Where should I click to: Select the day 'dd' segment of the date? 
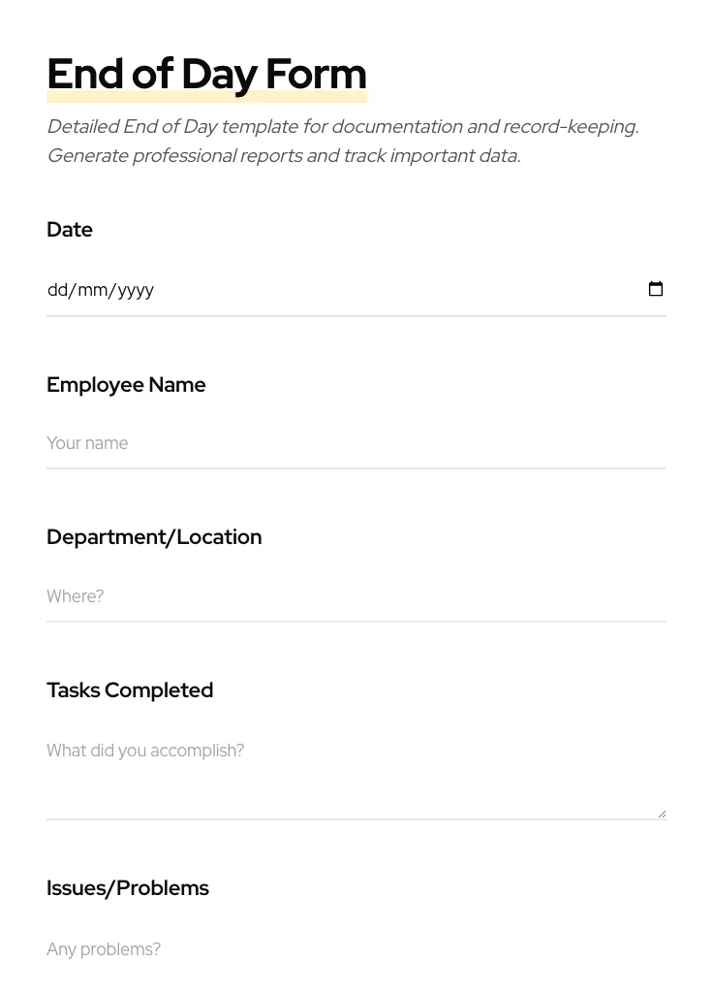[57, 290]
